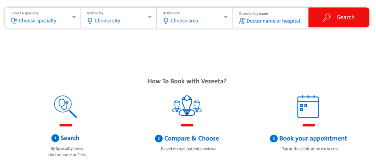Click the magnifying glass icon on Search button
376x165 pixels.
pyautogui.click(x=327, y=17)
